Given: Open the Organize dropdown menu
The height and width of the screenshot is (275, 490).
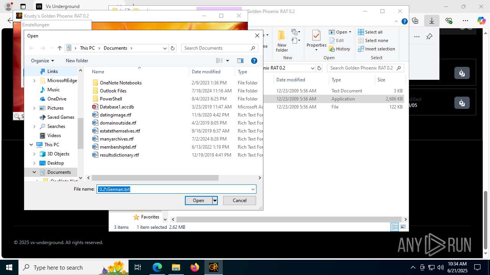Looking at the screenshot, I should click(x=42, y=61).
